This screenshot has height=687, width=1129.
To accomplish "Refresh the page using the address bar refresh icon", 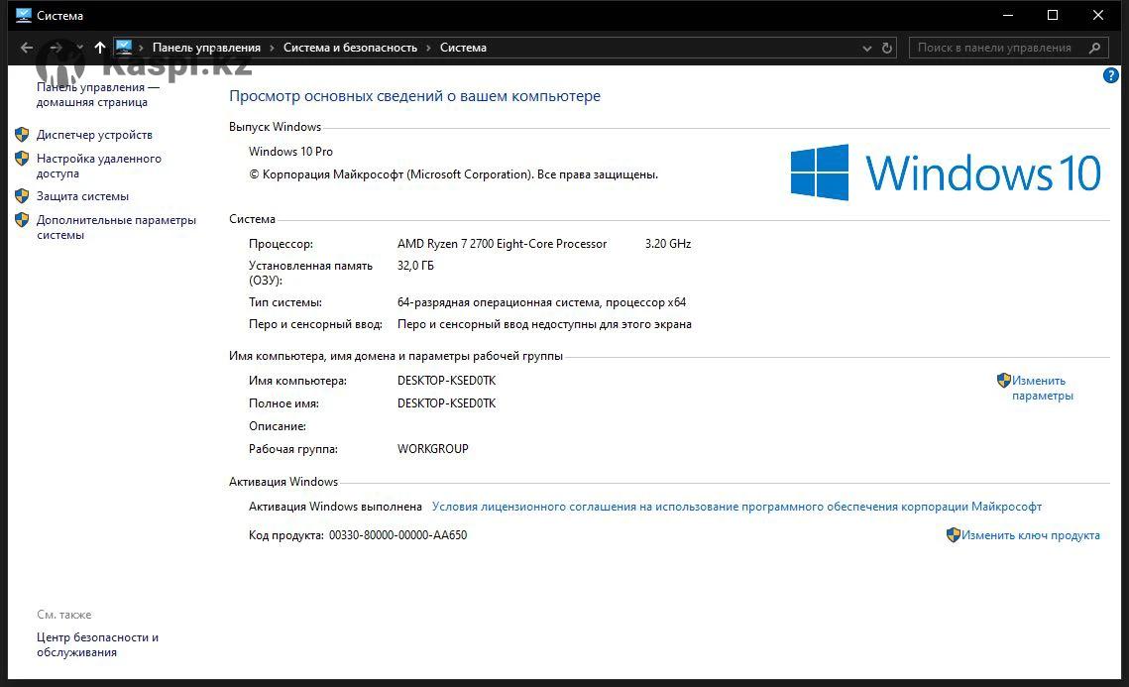I will [887, 48].
